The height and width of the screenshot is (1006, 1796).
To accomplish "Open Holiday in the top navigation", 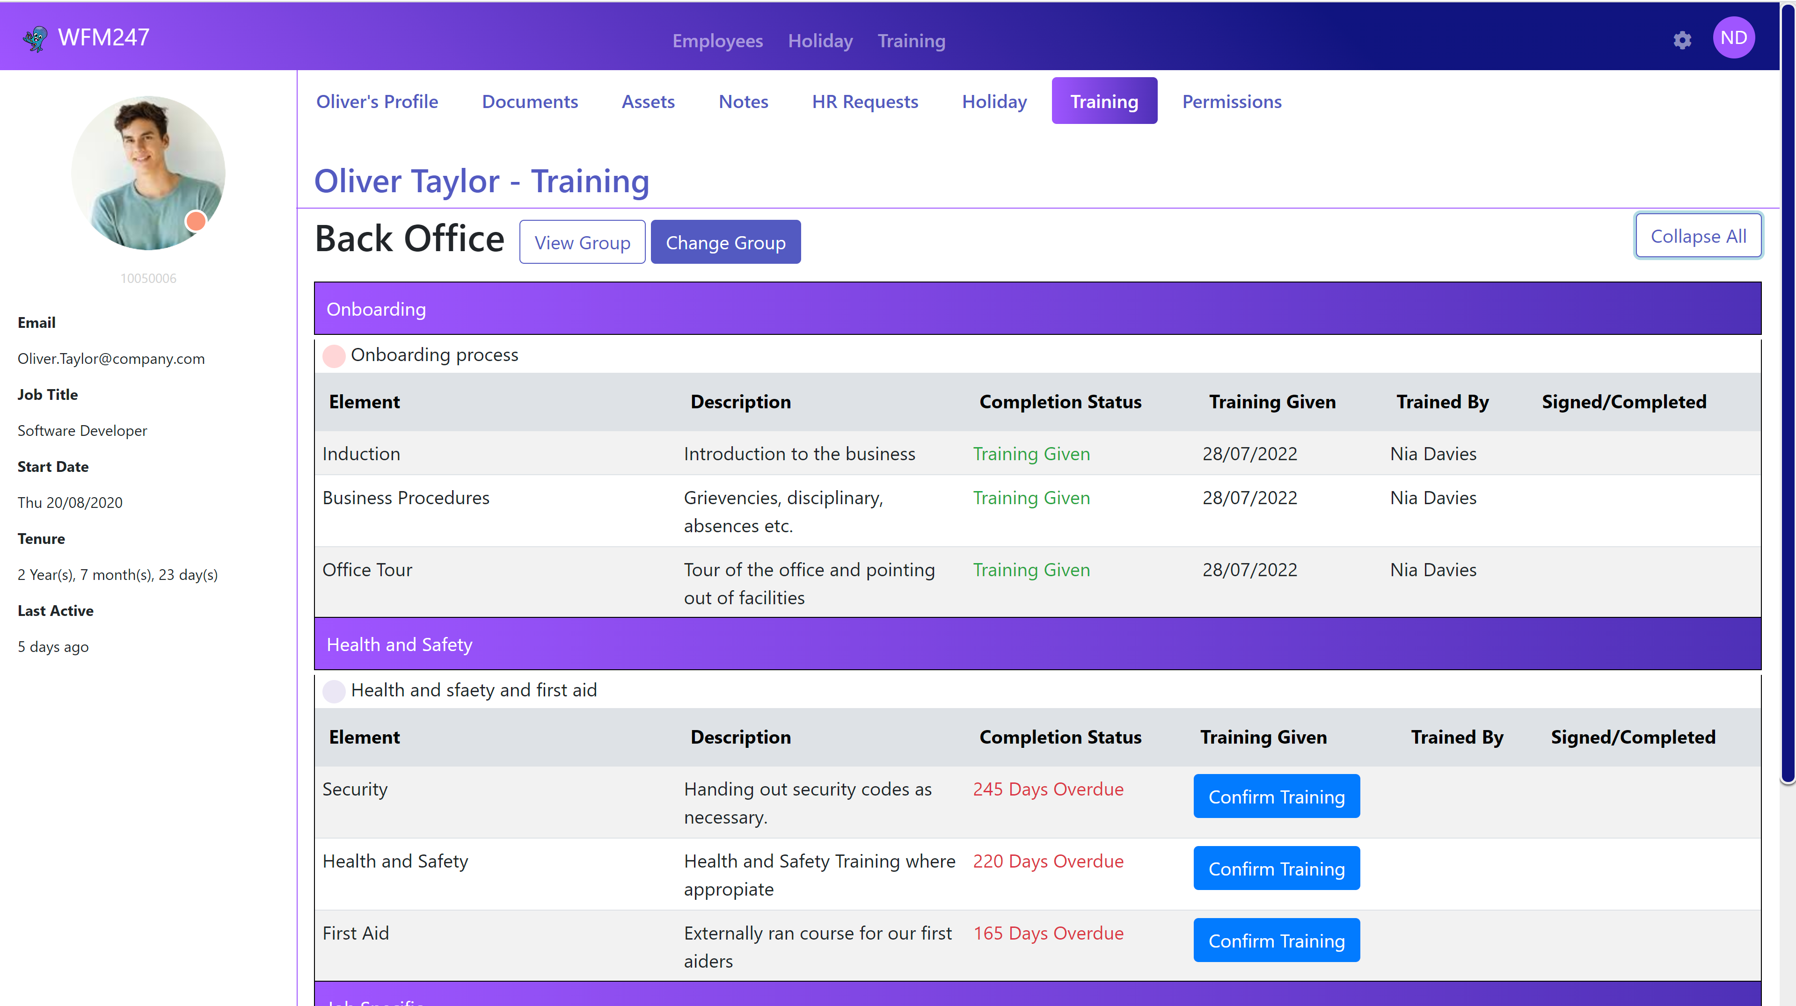I will click(x=820, y=40).
